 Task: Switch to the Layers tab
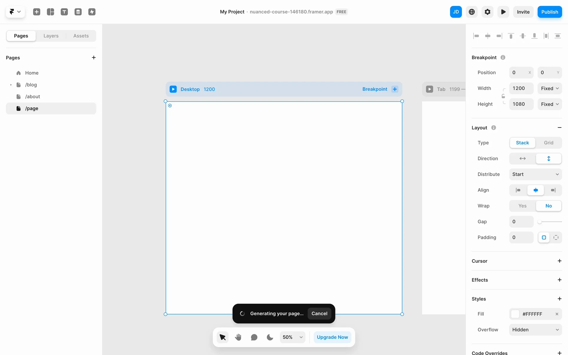[51, 36]
